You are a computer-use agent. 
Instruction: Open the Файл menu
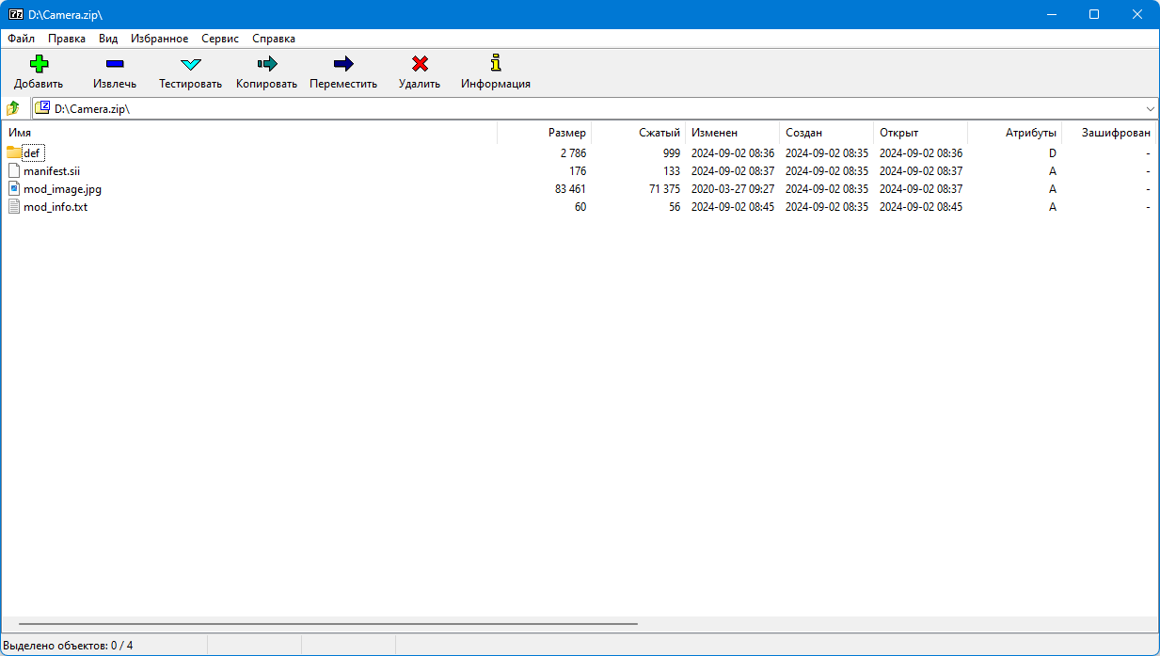point(21,39)
